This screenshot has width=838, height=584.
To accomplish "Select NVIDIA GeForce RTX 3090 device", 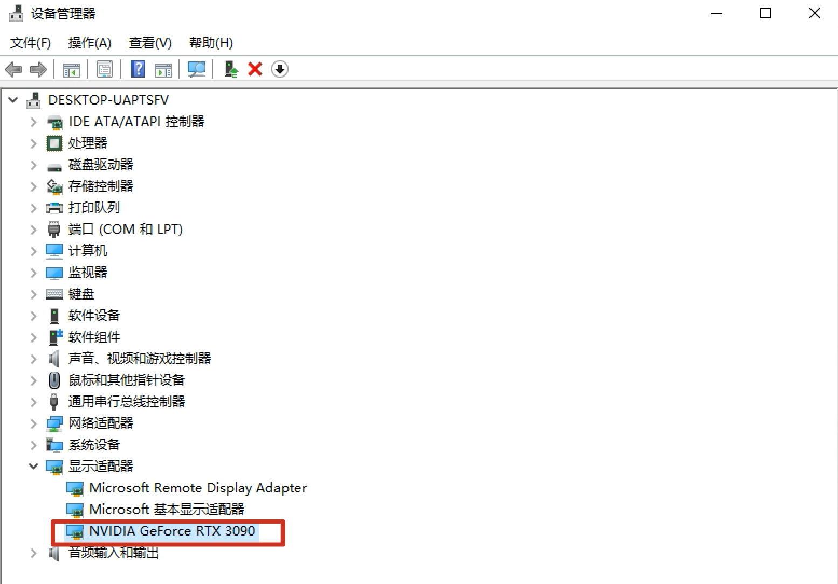I will click(x=171, y=531).
